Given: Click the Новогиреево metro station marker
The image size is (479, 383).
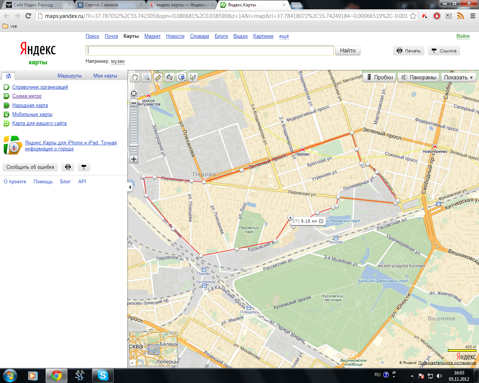Looking at the screenshot, I should click(x=434, y=147).
